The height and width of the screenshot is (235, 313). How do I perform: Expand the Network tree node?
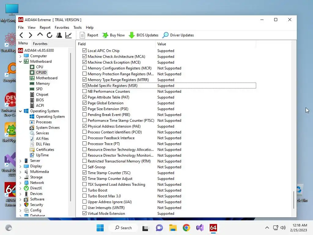20,183
